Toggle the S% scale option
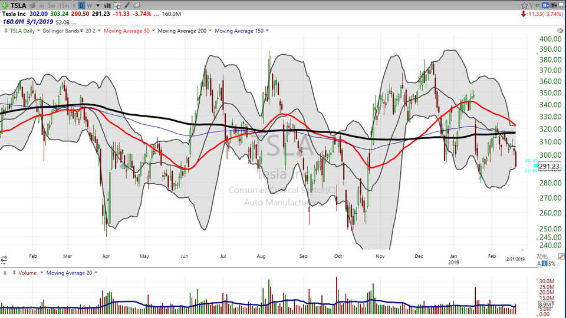The width and height of the screenshot is (566, 318). [552, 264]
